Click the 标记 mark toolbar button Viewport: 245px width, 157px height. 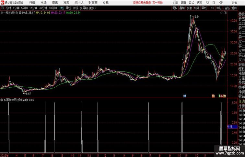(219, 8)
